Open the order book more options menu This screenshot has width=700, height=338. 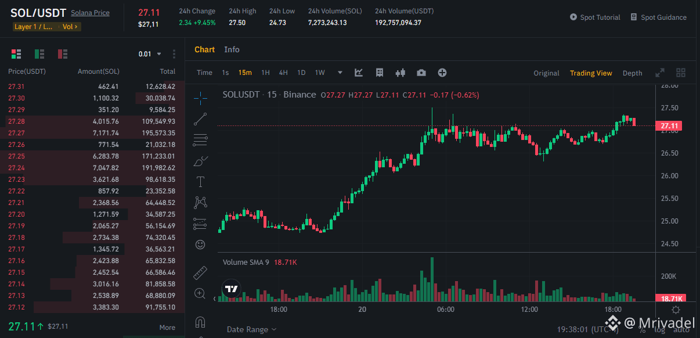pyautogui.click(x=174, y=54)
